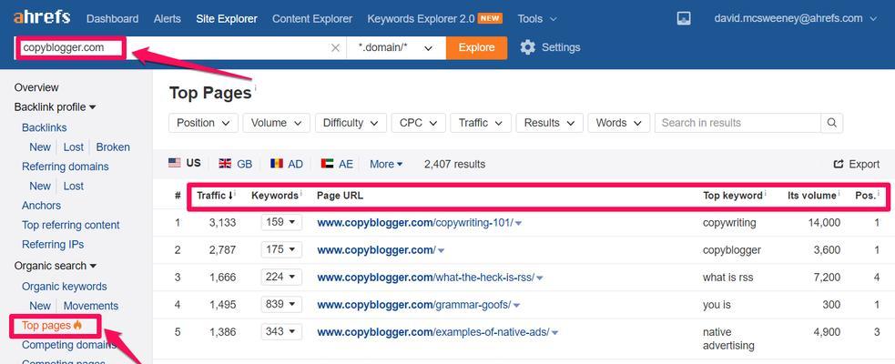Open Broken backlinks link

point(113,147)
